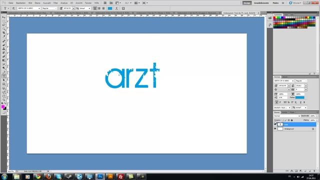Align text left in options bar
The height and width of the screenshot is (180, 320).
(x=95, y=8)
